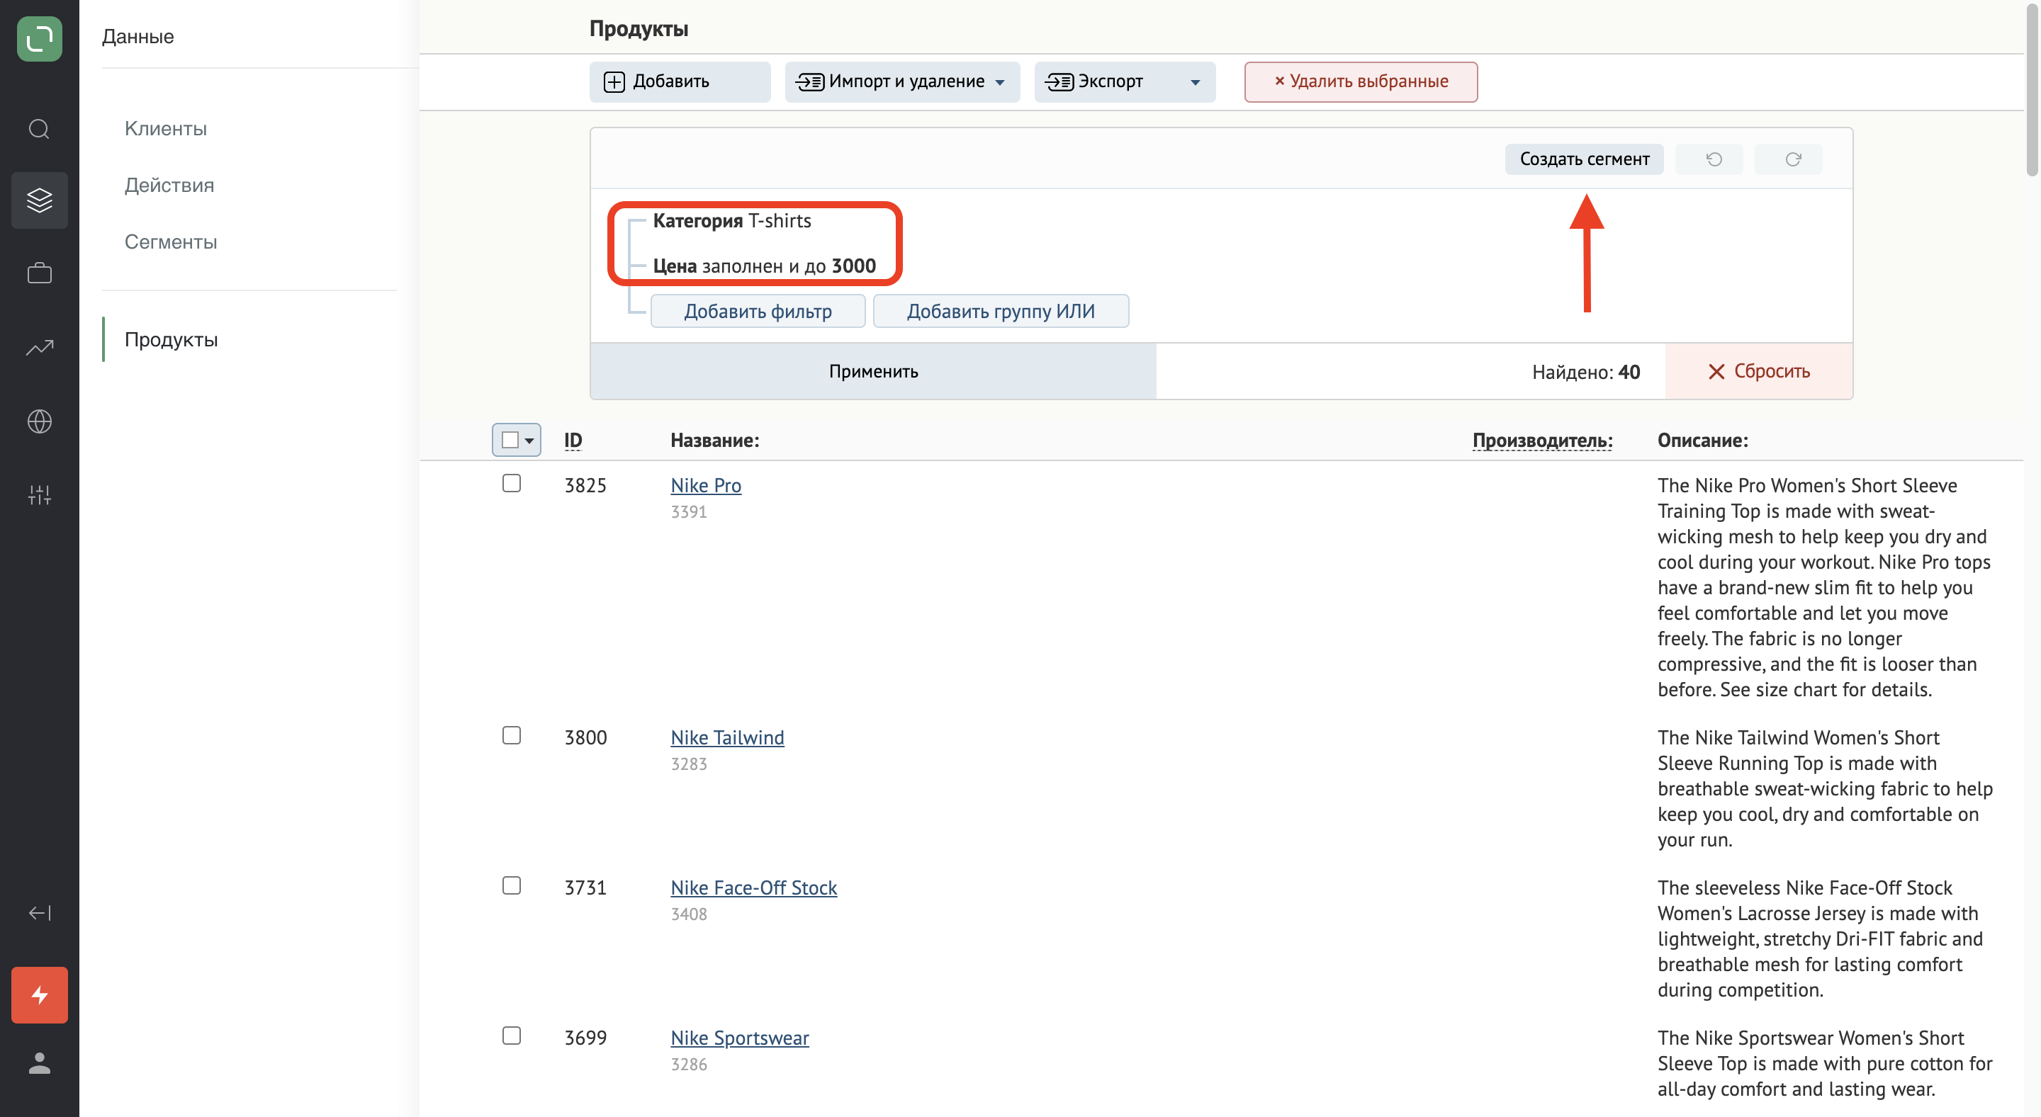Click the Название: column header
This screenshot has width=2041, height=1117.
tap(714, 441)
